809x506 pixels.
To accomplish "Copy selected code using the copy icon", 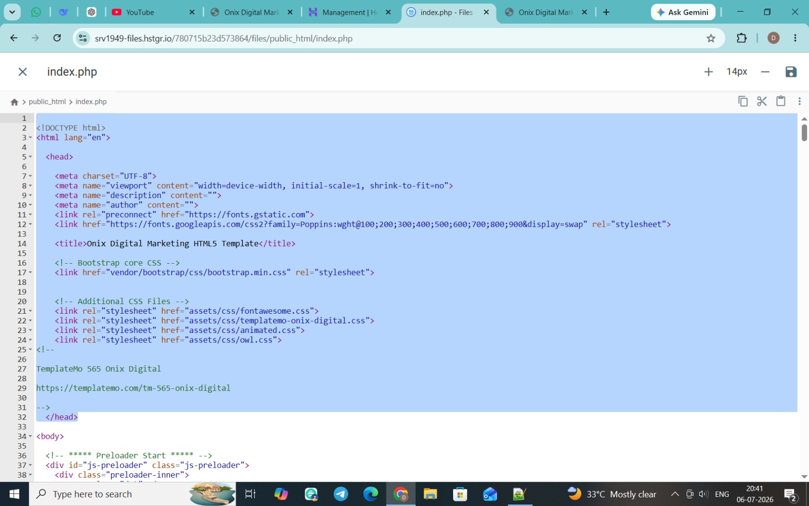I will coord(743,101).
